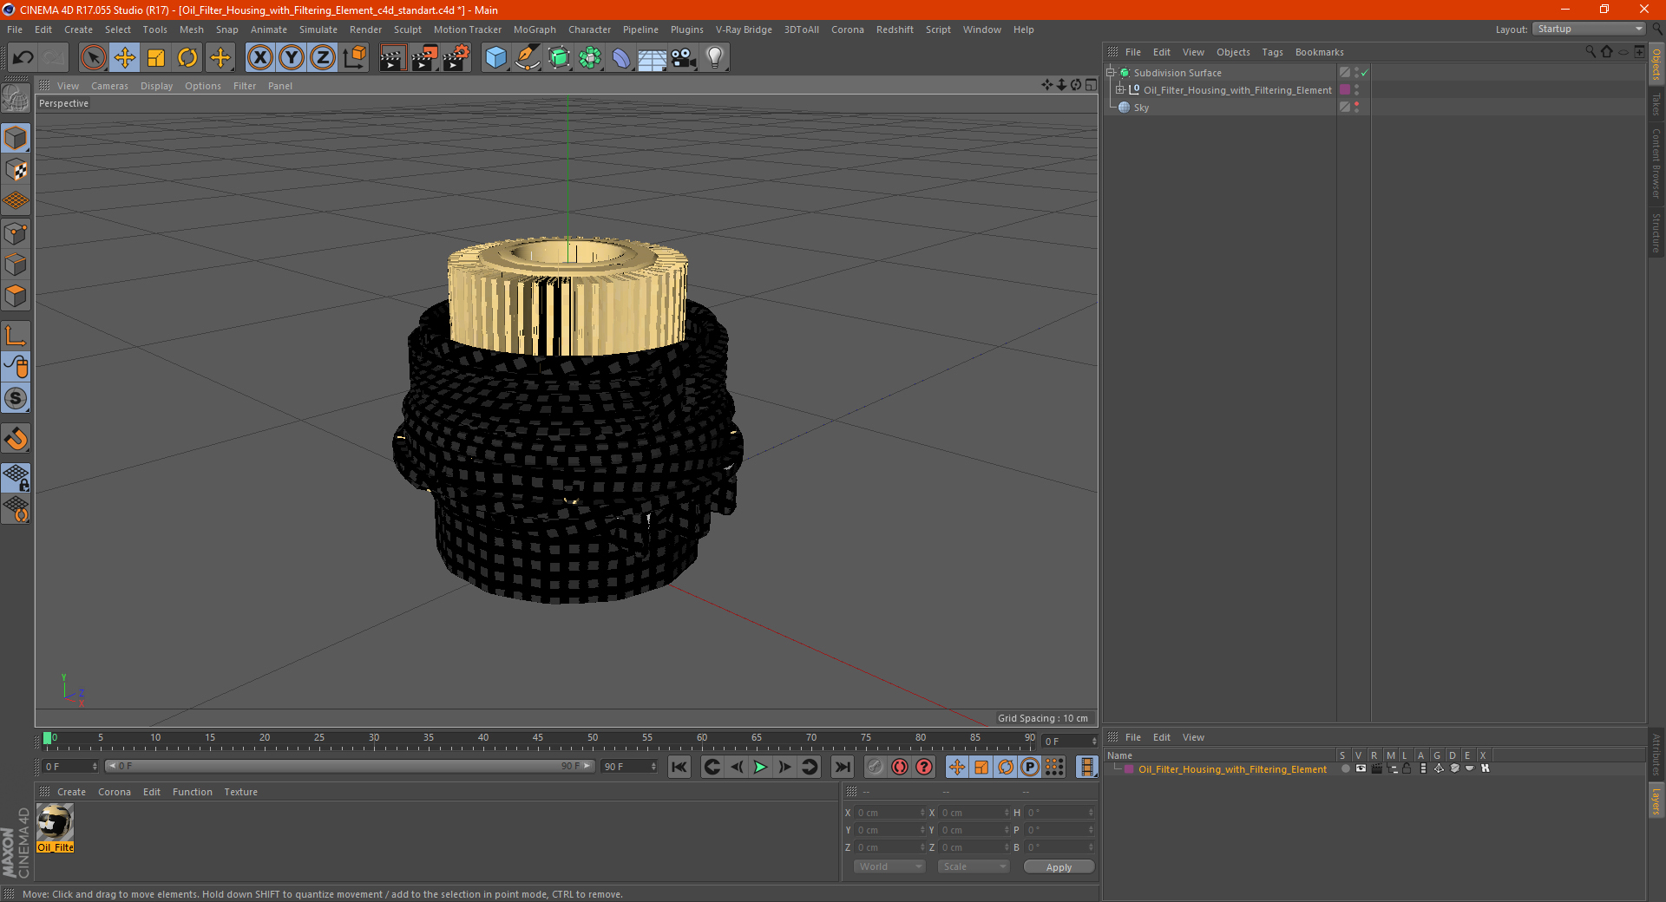Open the Sculpt menu

click(407, 29)
